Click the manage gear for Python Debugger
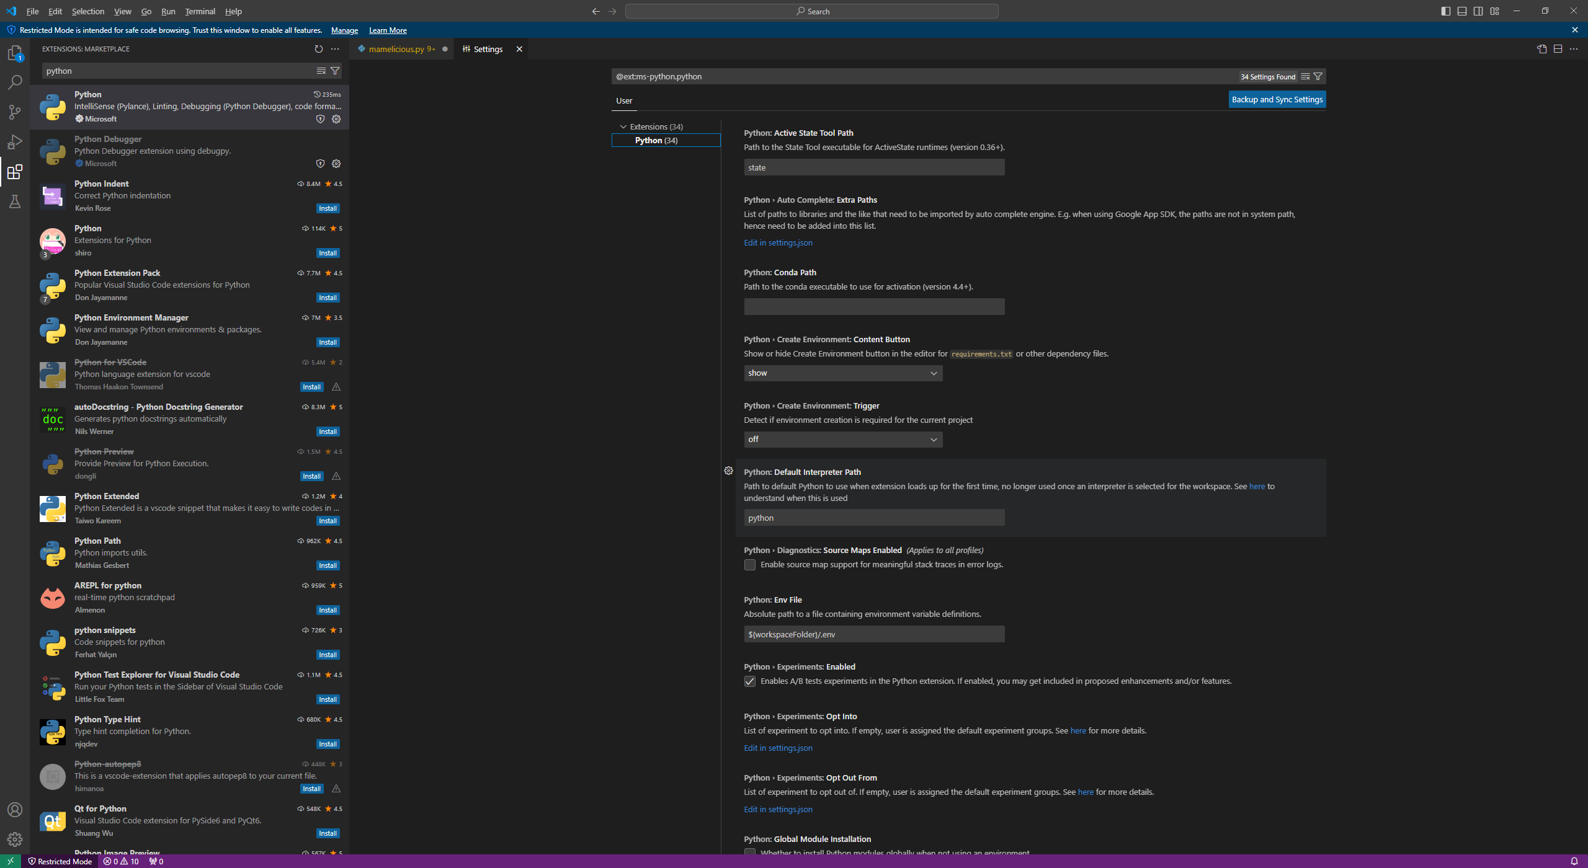Screen dimensions: 1588x868 (x=336, y=164)
